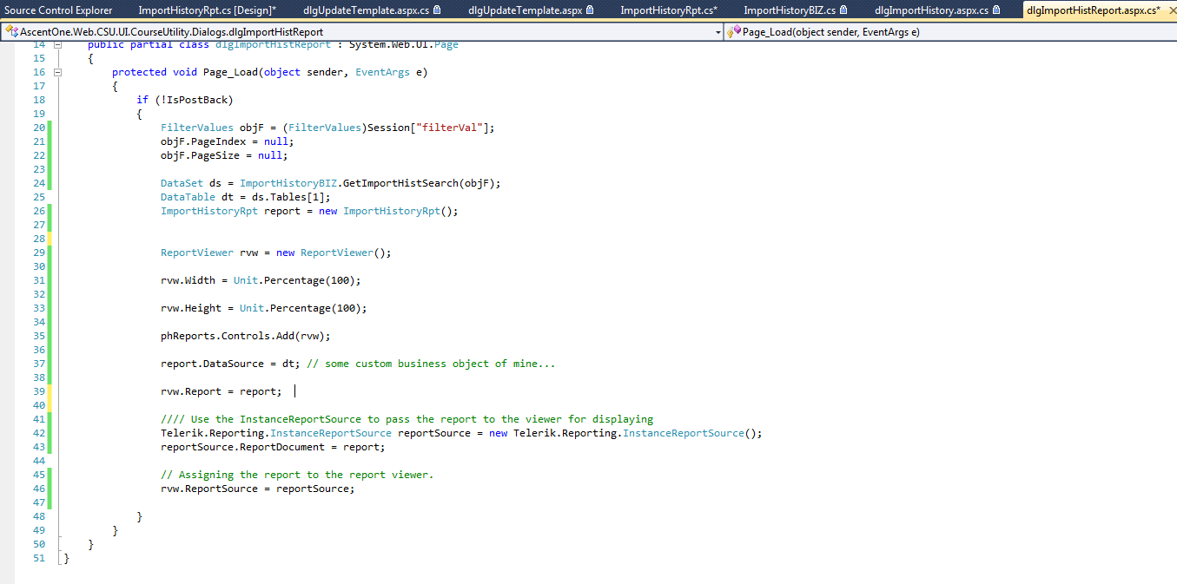Click comment 'some custom business object of mine...'
Viewport: 1177px width, 584px height.
[440, 364]
